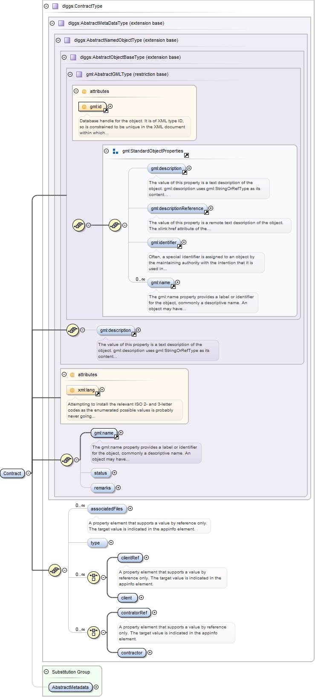Click the link arrow on gml:id attribute

coord(106,111)
